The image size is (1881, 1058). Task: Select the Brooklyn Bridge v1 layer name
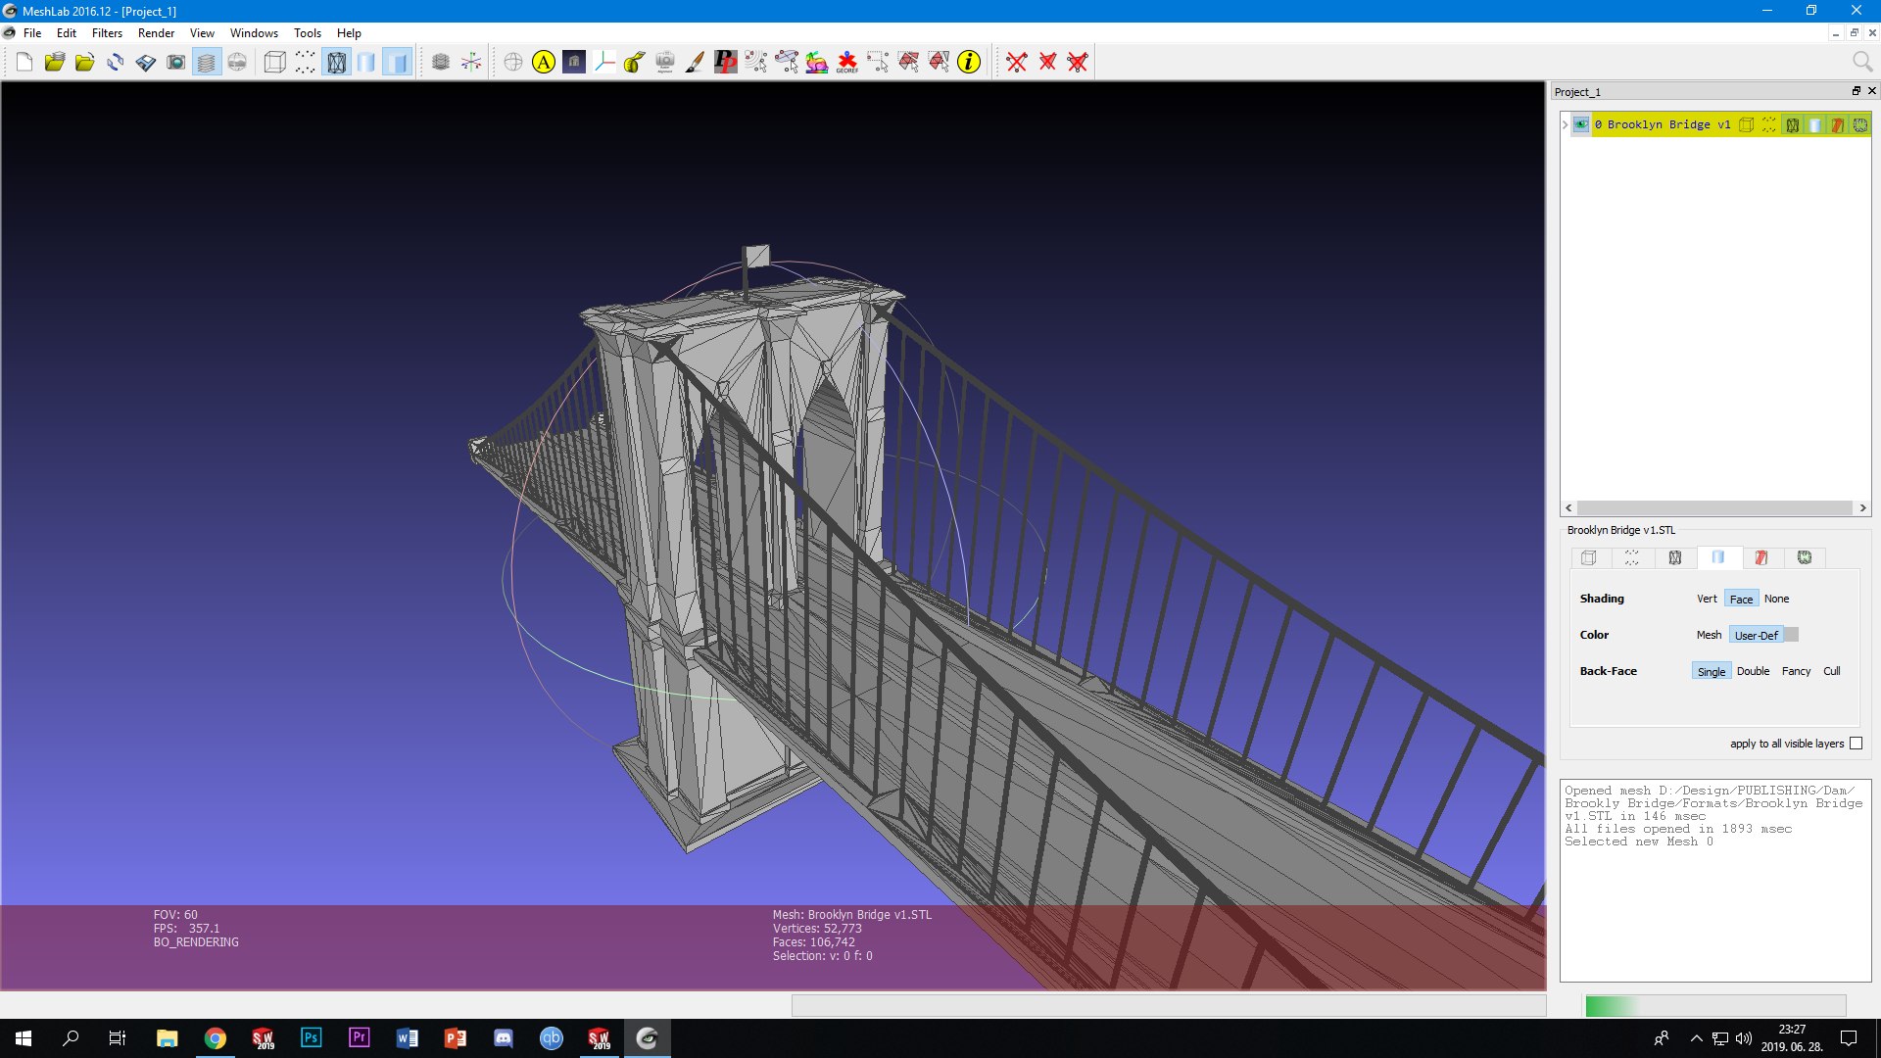1662,124
